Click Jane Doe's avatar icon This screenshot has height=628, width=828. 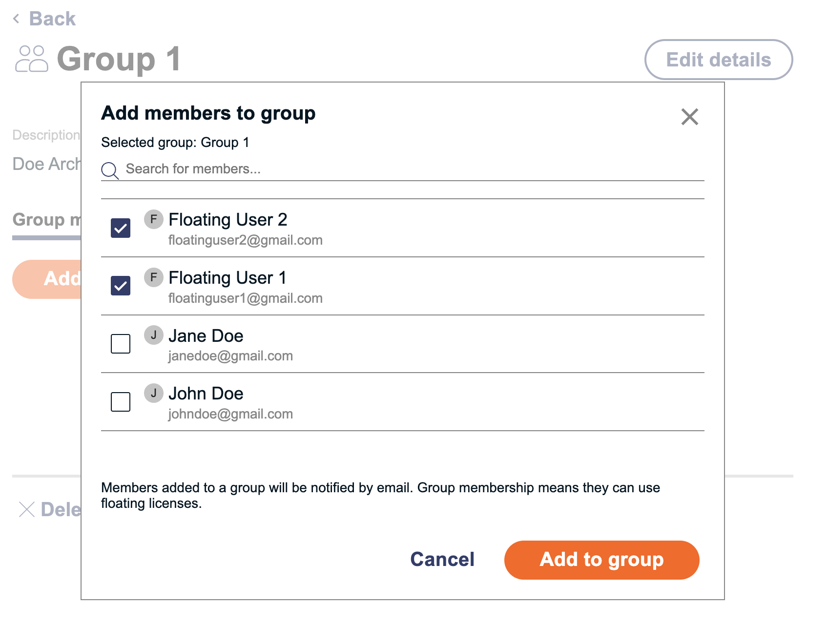[x=153, y=335]
